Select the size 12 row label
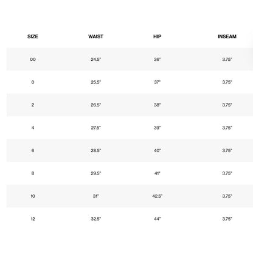 click(33, 219)
